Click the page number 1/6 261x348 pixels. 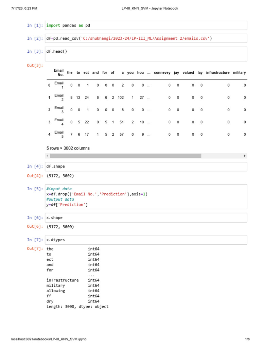tap(247, 339)
